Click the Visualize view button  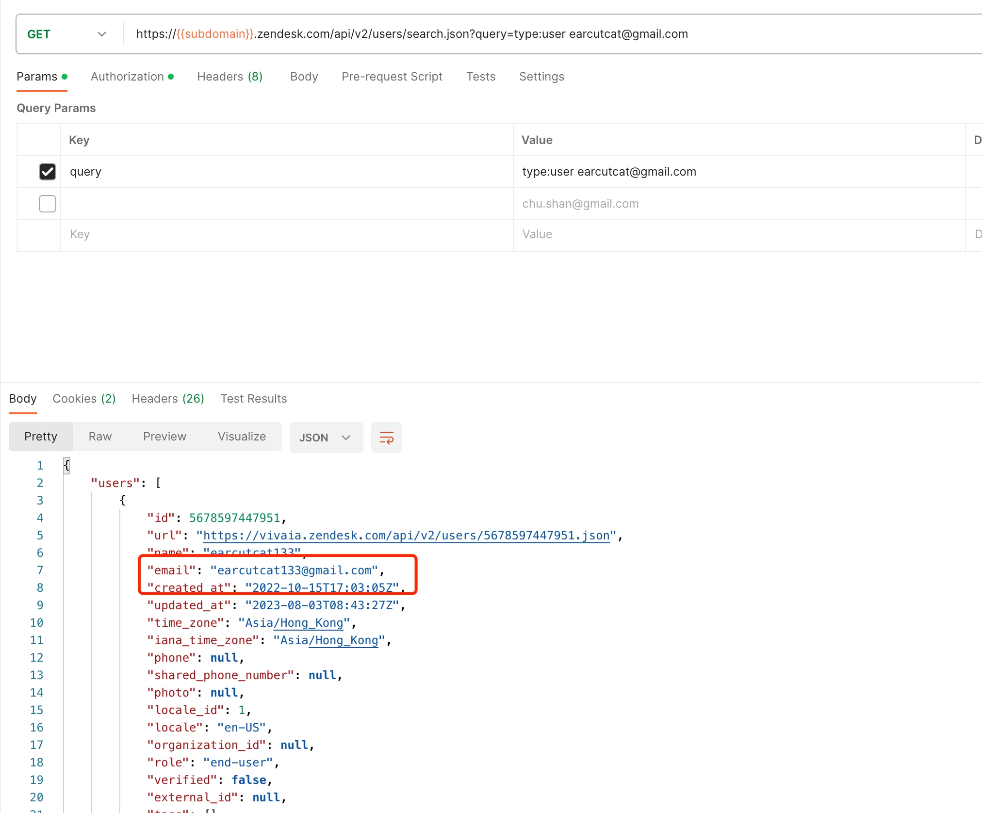242,437
